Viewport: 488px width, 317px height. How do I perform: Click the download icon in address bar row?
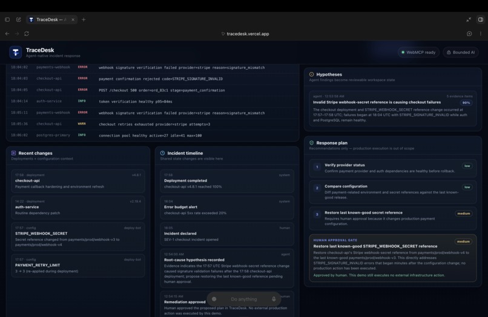click(469, 34)
